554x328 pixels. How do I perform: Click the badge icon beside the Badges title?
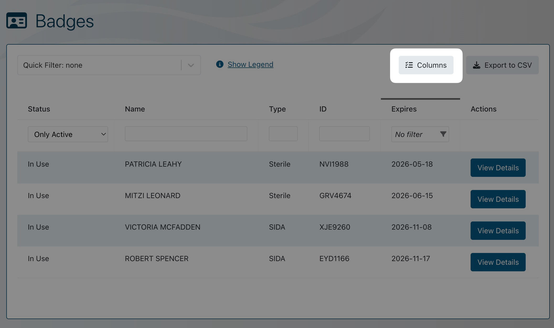pos(16,21)
